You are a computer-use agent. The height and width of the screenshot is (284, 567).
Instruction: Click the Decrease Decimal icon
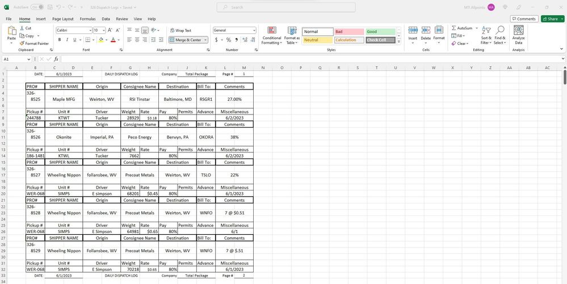[x=253, y=40]
